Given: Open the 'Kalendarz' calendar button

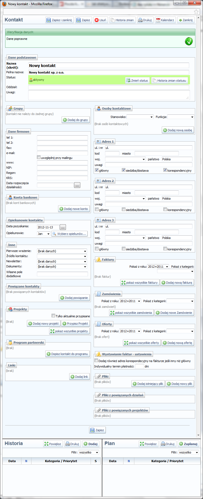Looking at the screenshot, I should coord(165,20).
